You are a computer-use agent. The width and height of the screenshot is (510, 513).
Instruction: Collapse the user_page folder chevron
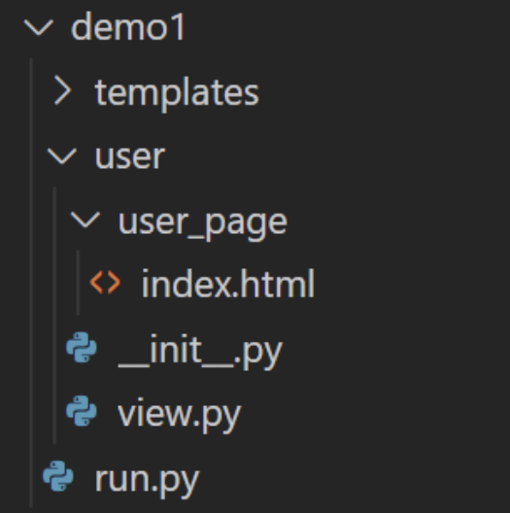(85, 220)
